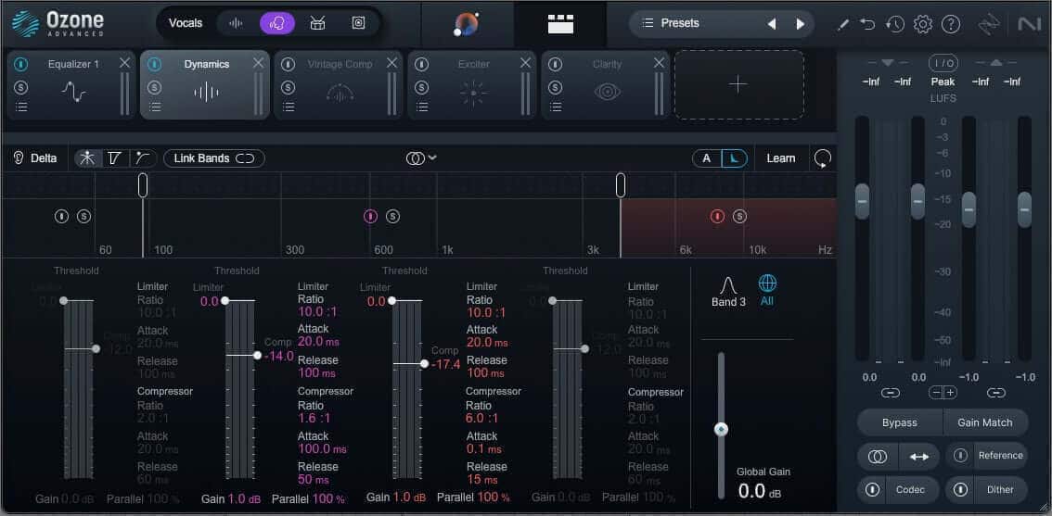Select A processing mode
The height and width of the screenshot is (516, 1052).
[x=707, y=158]
